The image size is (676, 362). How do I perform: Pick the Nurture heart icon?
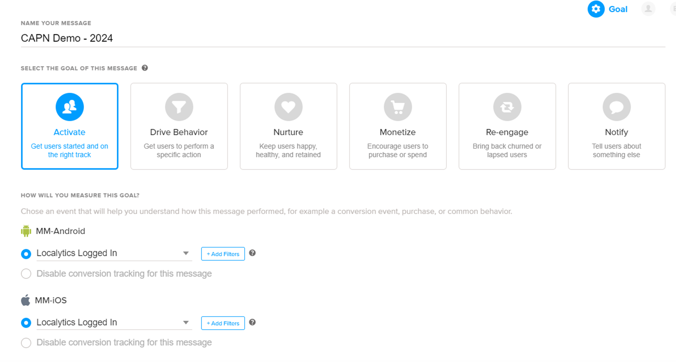pos(288,107)
